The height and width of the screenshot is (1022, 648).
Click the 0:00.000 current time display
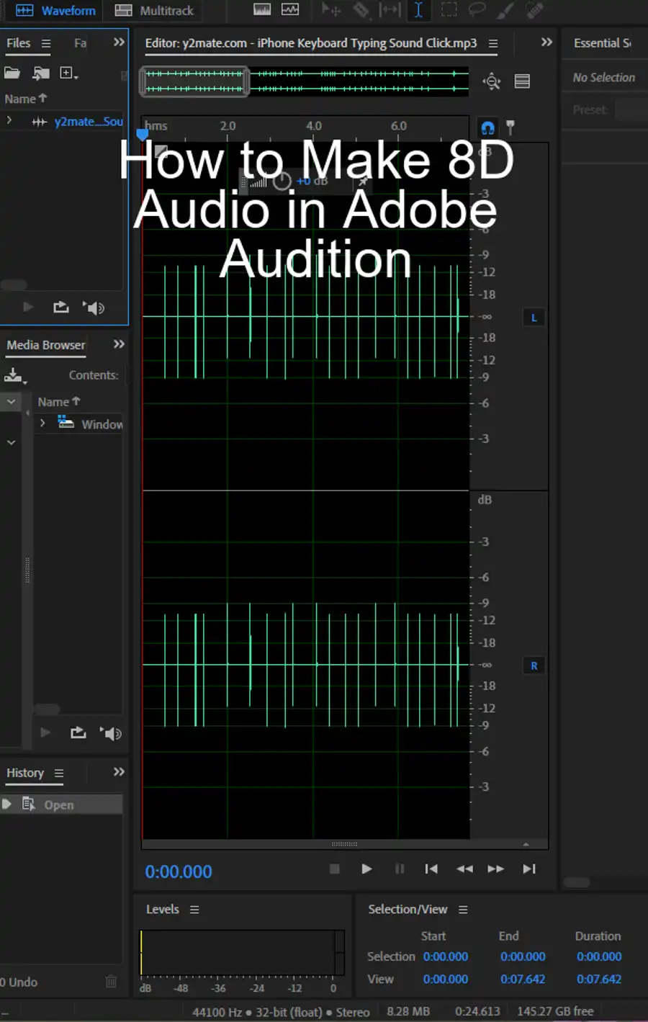click(179, 872)
